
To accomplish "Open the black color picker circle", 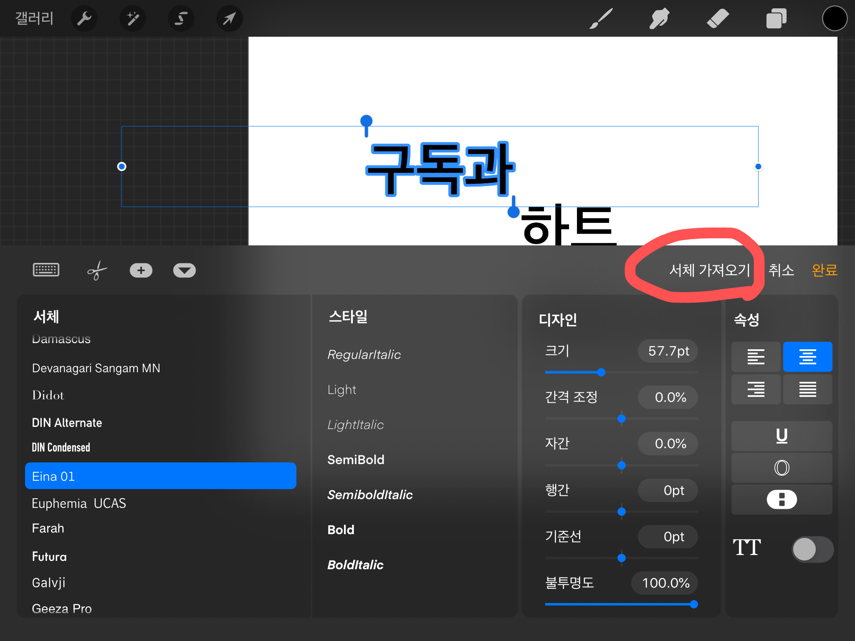I will [835, 19].
